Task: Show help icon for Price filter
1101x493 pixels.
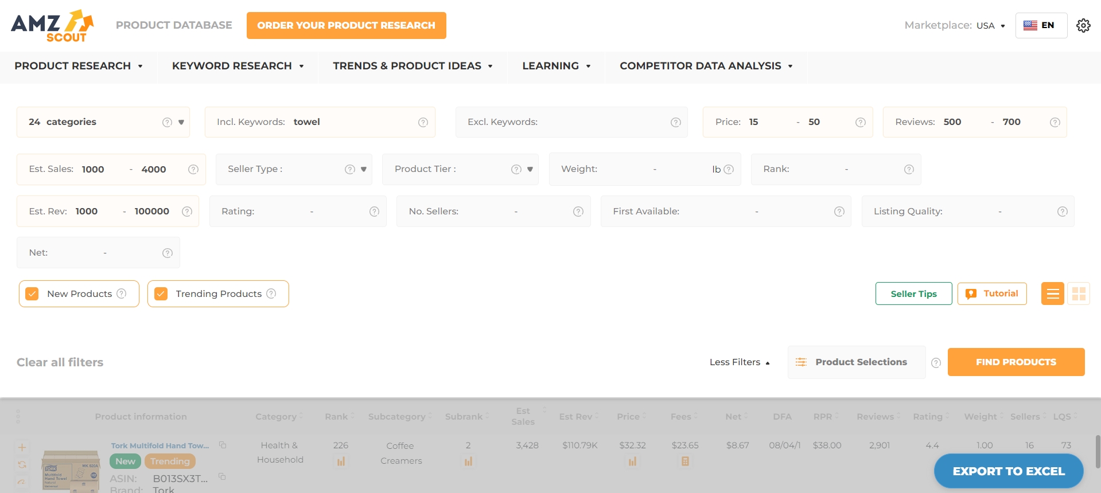Action: 861,122
